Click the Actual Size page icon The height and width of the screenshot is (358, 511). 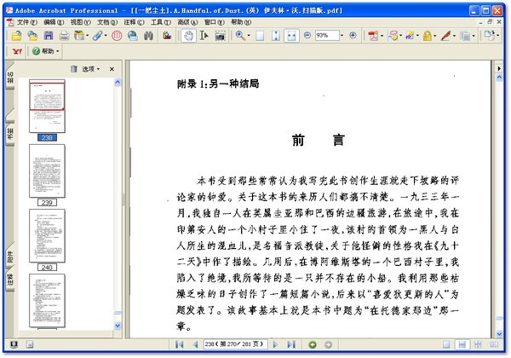[x=260, y=36]
